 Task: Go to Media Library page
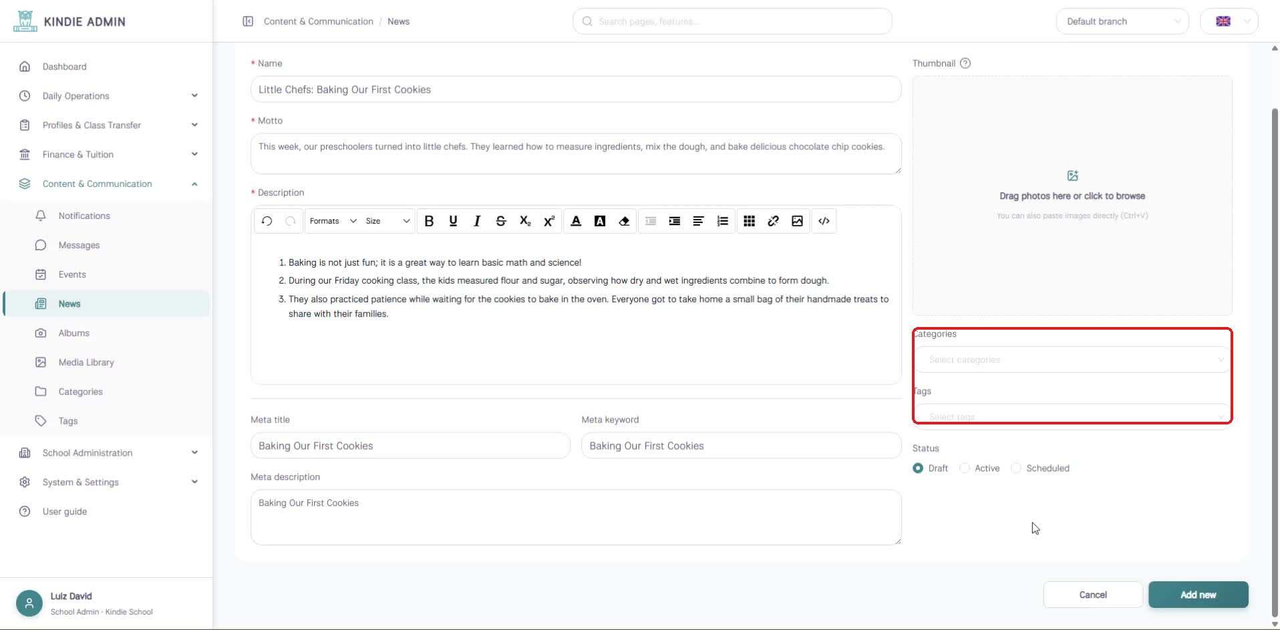pos(86,362)
